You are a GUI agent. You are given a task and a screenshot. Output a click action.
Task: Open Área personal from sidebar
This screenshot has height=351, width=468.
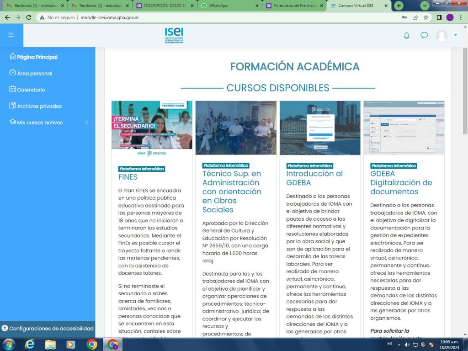tap(31, 73)
